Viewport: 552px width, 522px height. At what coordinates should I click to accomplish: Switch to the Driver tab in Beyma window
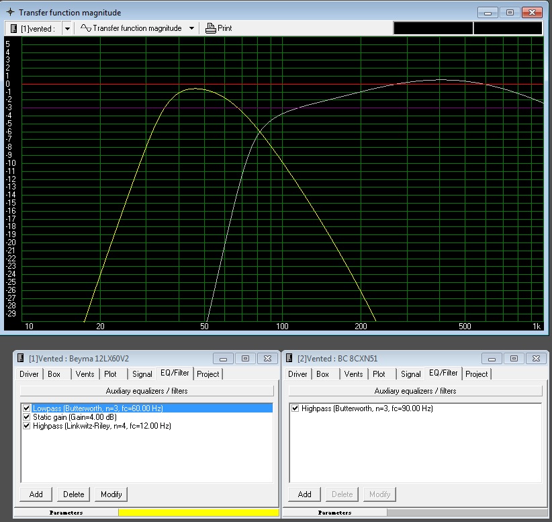click(x=29, y=374)
